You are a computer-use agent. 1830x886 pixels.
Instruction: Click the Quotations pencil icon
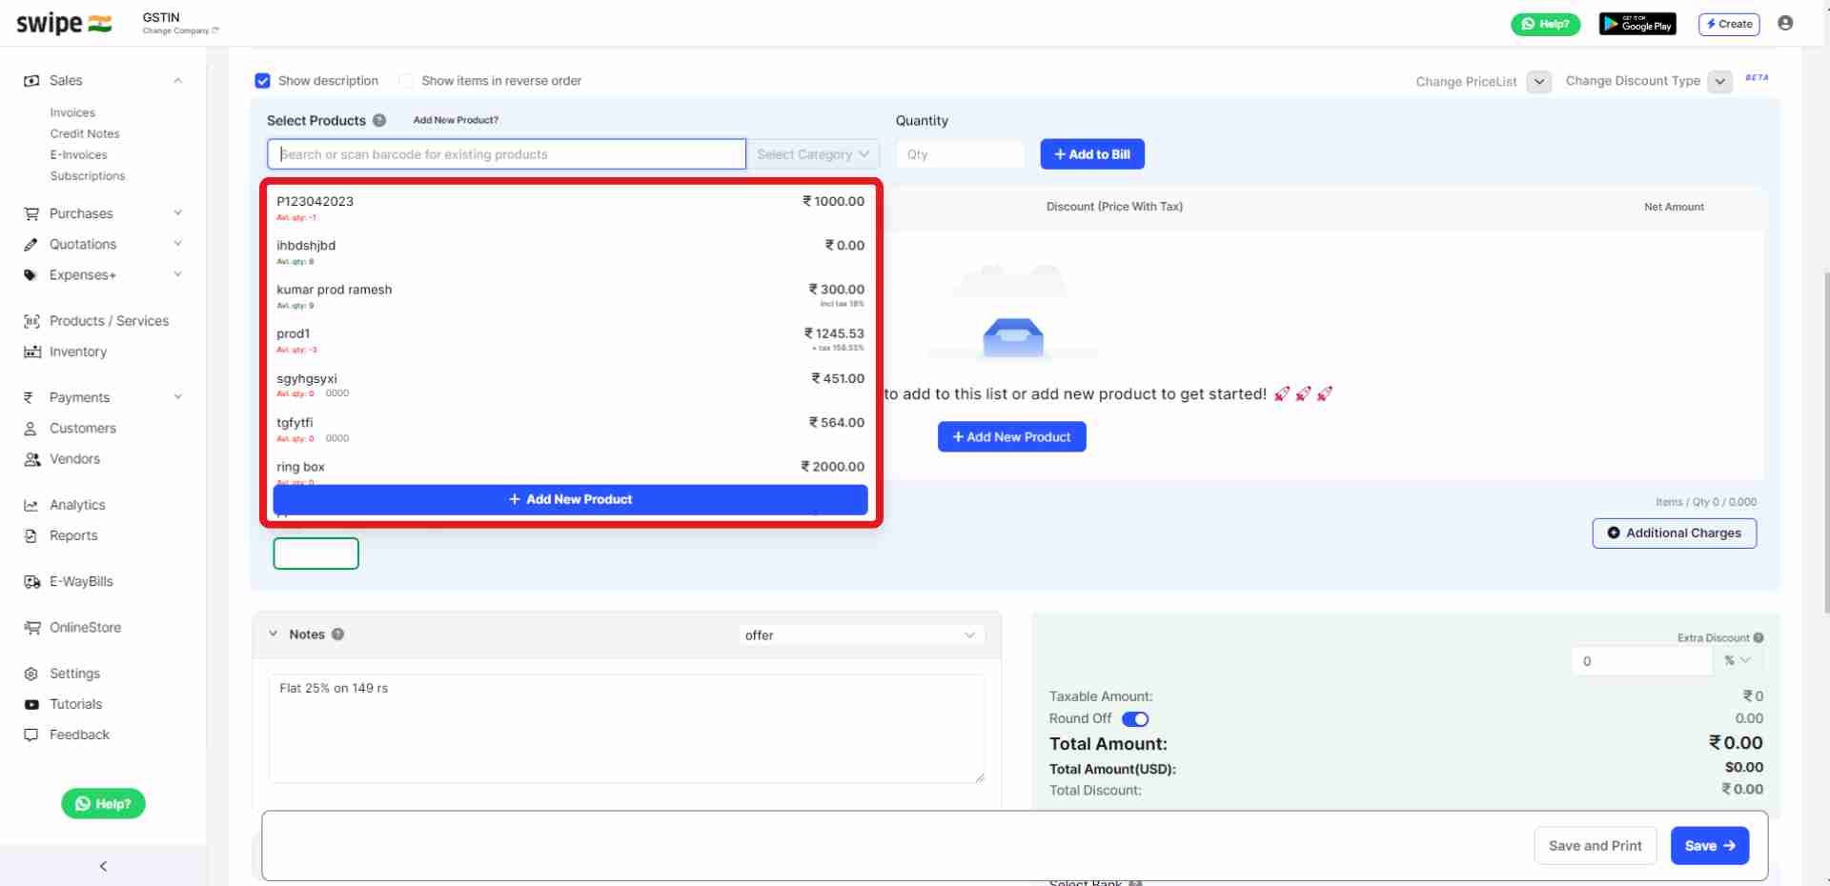click(x=31, y=245)
